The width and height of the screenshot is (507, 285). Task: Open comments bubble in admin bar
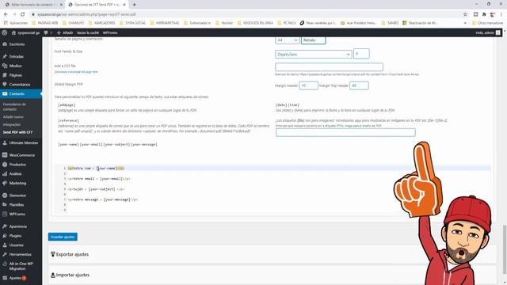(x=48, y=32)
